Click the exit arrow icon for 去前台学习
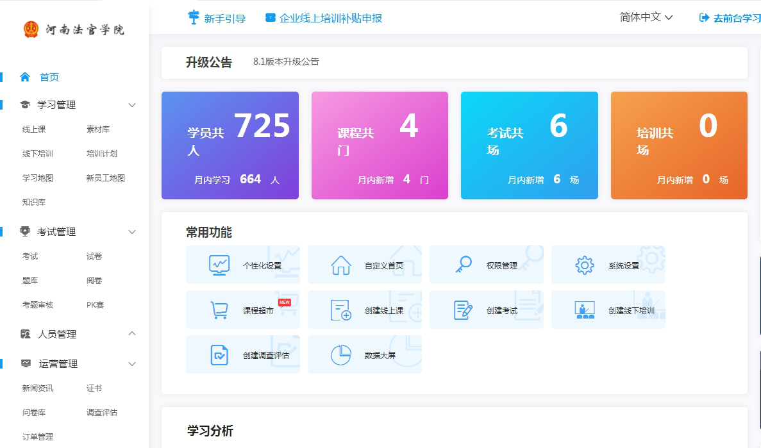 click(x=704, y=18)
